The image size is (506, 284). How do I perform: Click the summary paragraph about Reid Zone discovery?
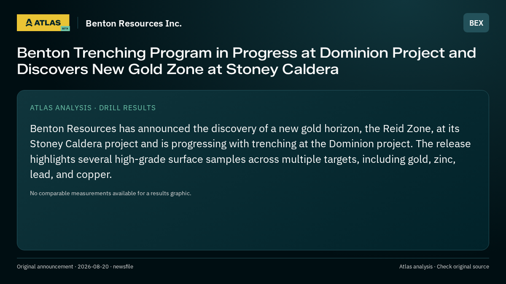[x=250, y=151]
